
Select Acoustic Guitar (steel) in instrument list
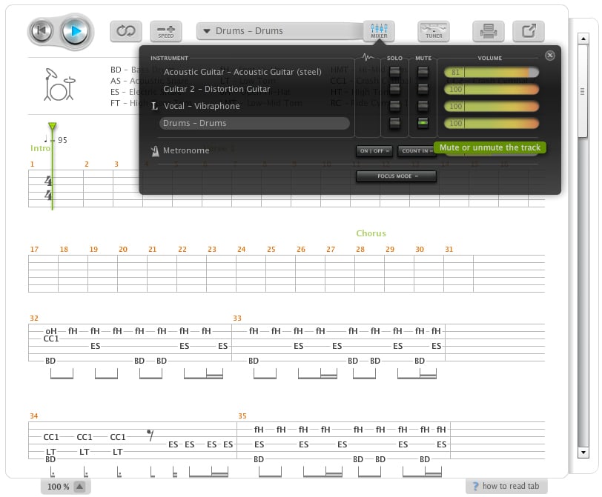click(242, 72)
